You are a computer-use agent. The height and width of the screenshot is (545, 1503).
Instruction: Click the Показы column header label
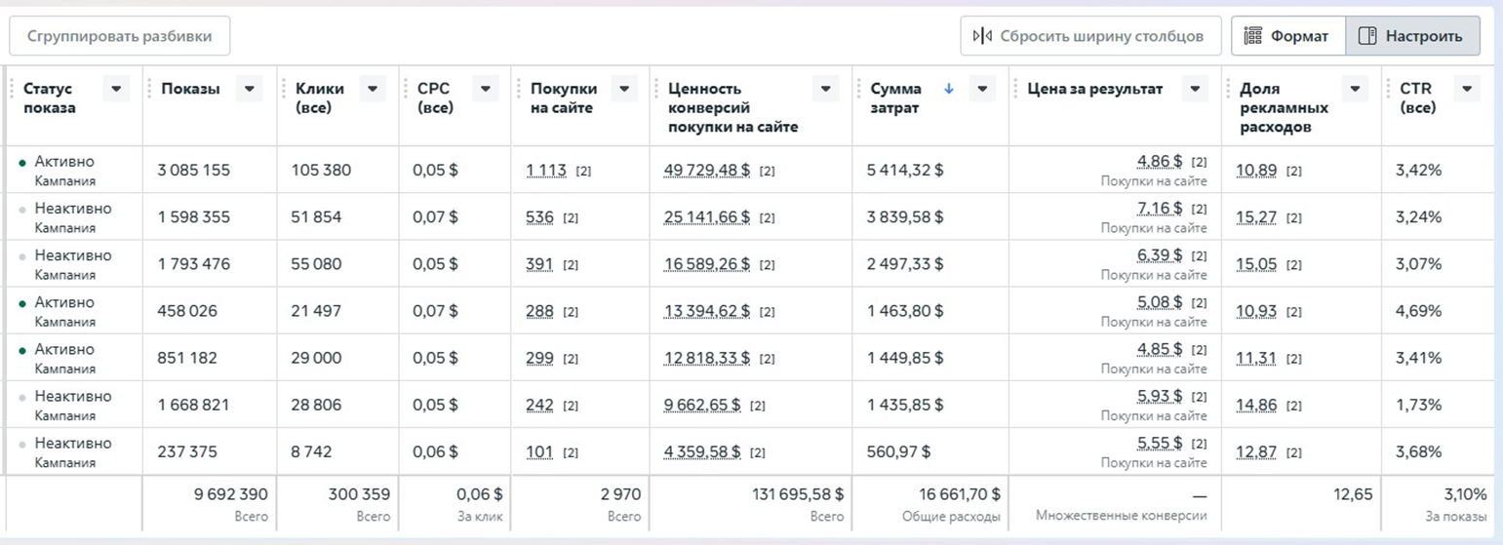(191, 89)
